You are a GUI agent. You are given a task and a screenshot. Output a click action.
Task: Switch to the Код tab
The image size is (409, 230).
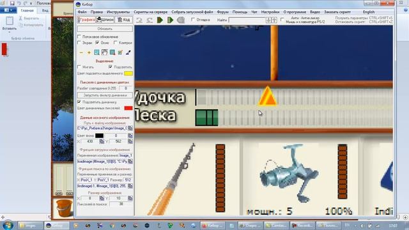pos(123,20)
